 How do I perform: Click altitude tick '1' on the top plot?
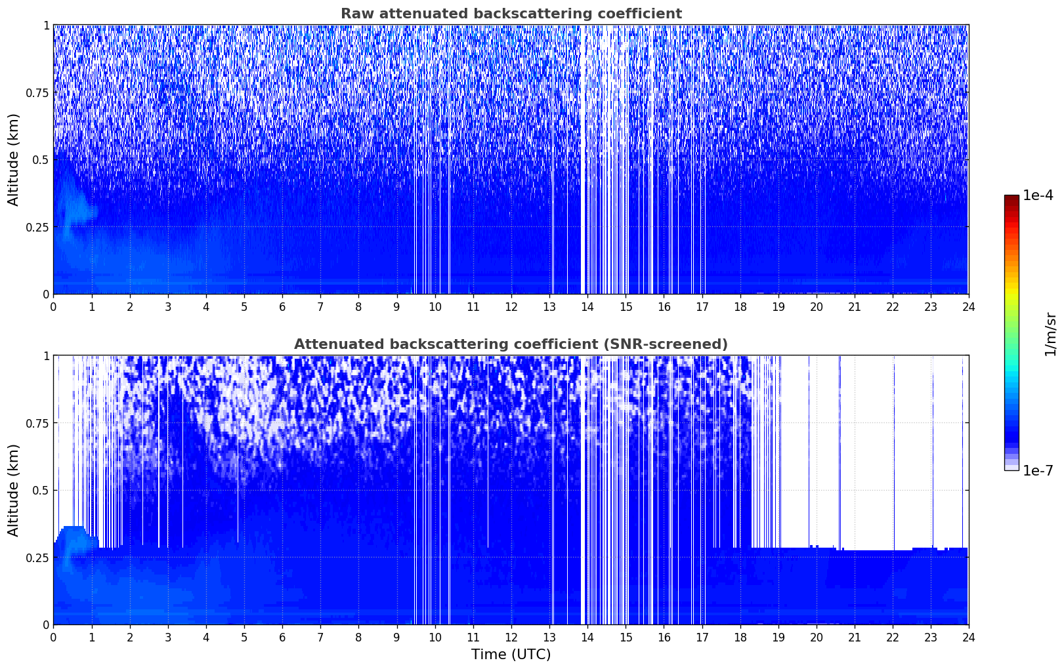[x=46, y=26]
